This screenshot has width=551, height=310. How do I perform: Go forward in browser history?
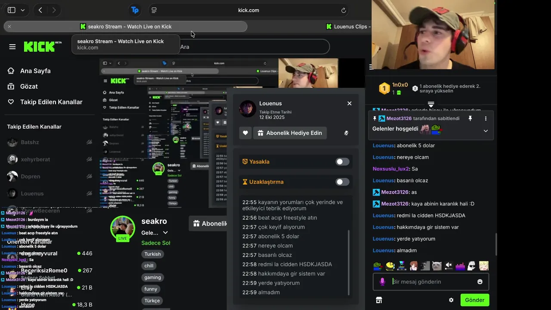54,10
